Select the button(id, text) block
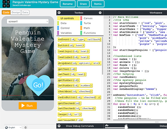The height and width of the screenshot is (129, 167). 71,45
